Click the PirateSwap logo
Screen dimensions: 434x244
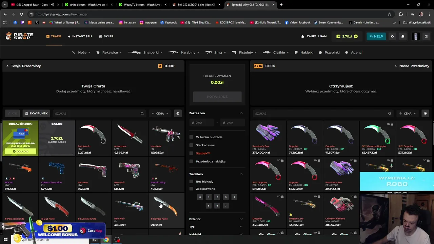tap(19, 36)
